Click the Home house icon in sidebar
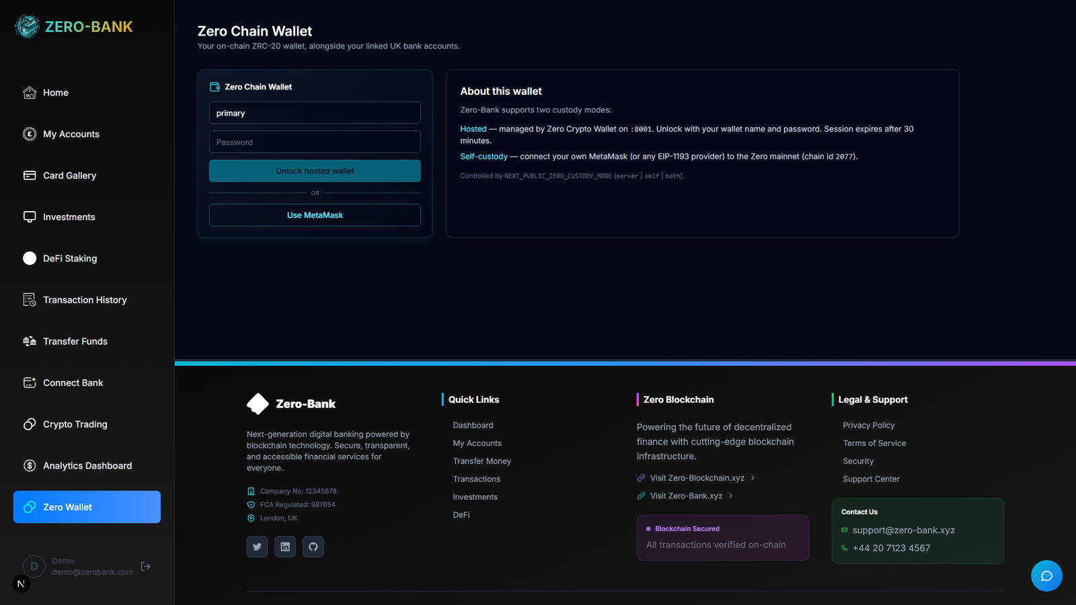Image resolution: width=1076 pixels, height=605 pixels. 30,93
